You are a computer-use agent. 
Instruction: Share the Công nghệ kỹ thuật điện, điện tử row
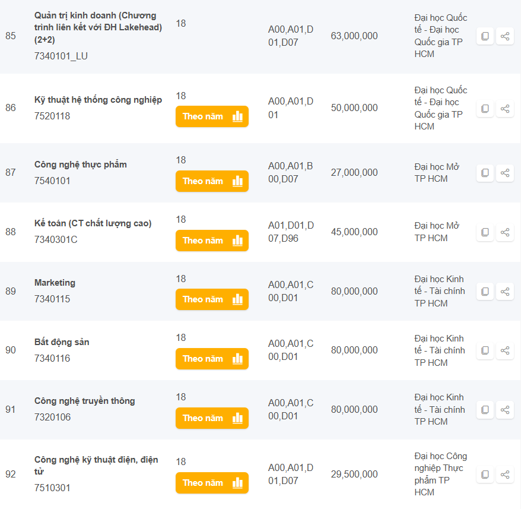[505, 475]
